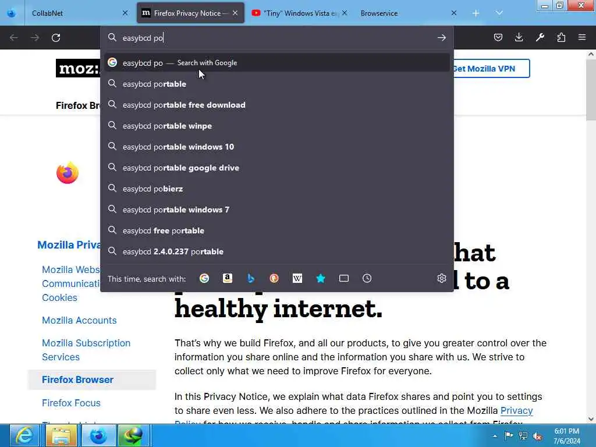
Task: Go back with the back arrow
Action: pos(14,38)
